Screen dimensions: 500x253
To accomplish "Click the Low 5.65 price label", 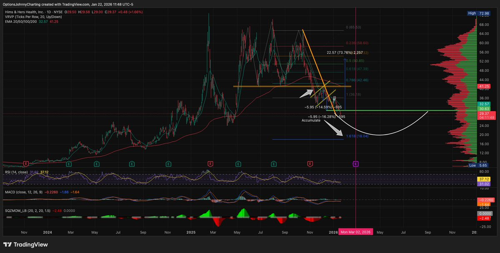I will pyautogui.click(x=477, y=166).
